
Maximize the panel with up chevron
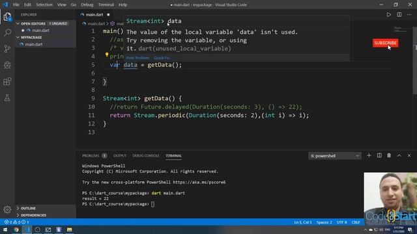tap(399, 156)
